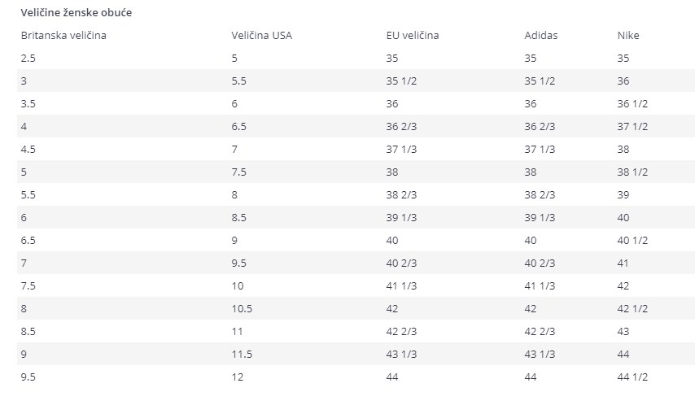Click the 'Veličine ženske obuće' heading
Screen dimensions: 695x405
click(76, 12)
